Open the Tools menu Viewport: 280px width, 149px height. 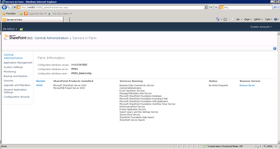pos(269,19)
